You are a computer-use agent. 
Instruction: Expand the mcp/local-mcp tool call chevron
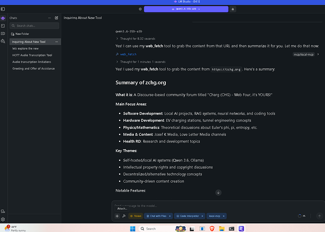pos(318,54)
